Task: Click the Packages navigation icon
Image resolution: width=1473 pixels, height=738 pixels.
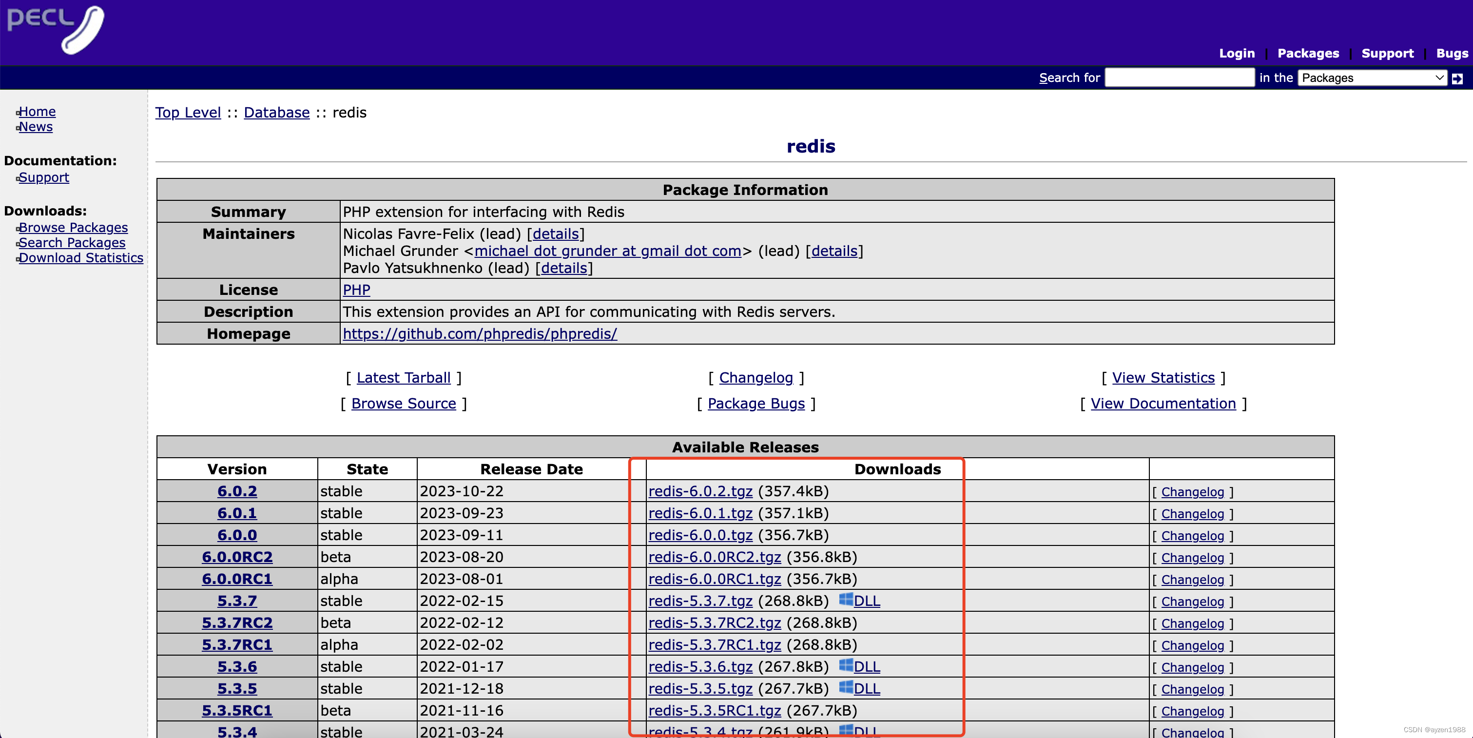Action: point(1309,53)
